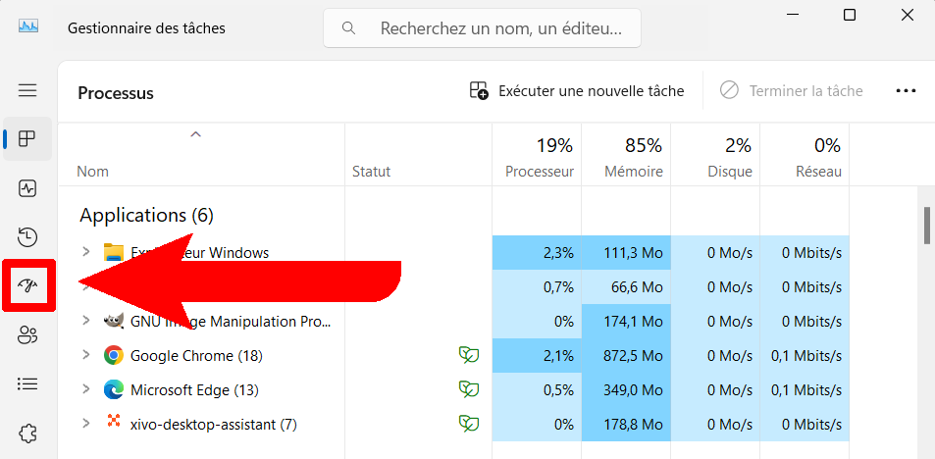The height and width of the screenshot is (459, 935).
Task: Open the Details list sidebar icon
Action: click(27, 383)
